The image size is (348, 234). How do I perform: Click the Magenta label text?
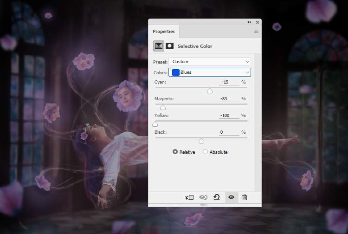point(164,99)
